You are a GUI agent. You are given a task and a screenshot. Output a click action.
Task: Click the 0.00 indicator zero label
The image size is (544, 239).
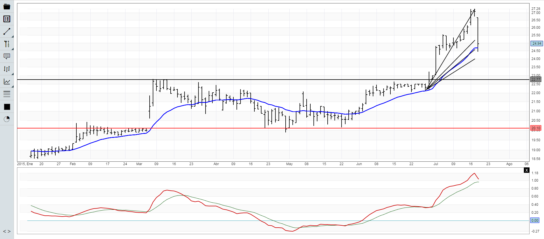point(535,221)
